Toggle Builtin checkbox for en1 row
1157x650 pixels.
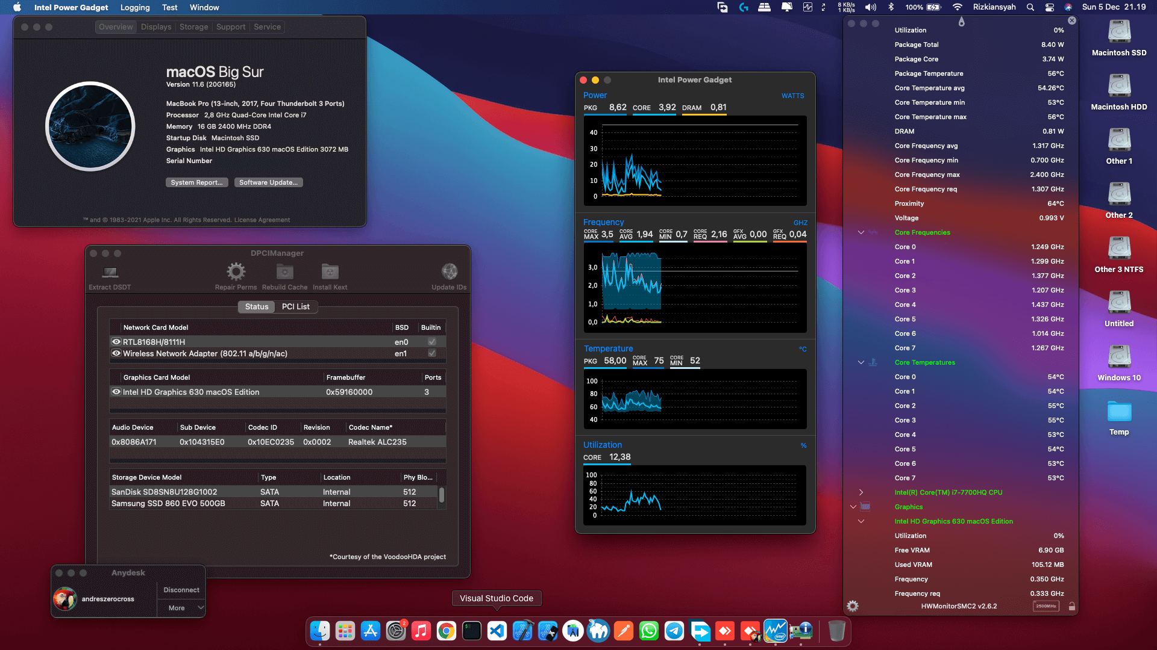(432, 353)
